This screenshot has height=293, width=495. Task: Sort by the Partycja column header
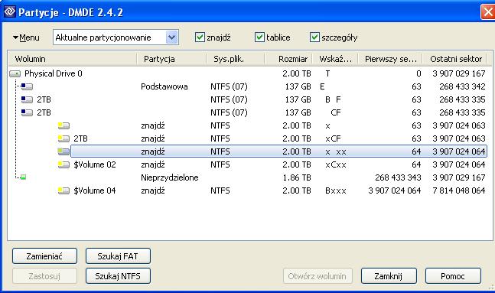[x=171, y=59]
